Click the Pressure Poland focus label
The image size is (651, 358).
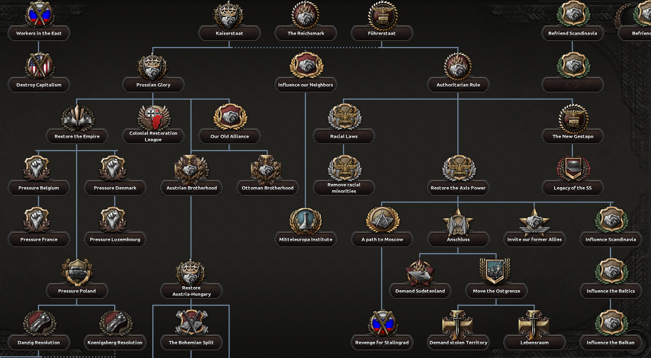(77, 291)
